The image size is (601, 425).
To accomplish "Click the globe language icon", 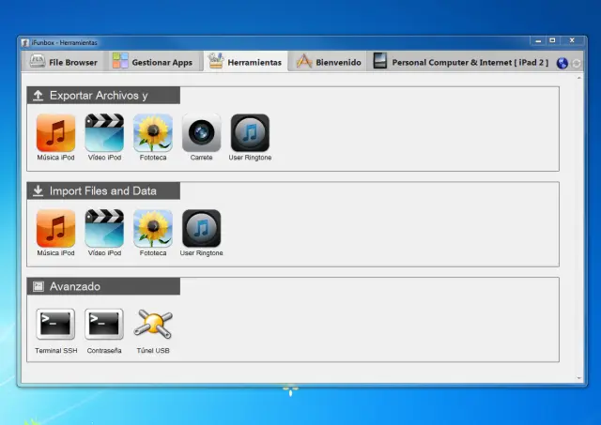I will click(x=562, y=63).
